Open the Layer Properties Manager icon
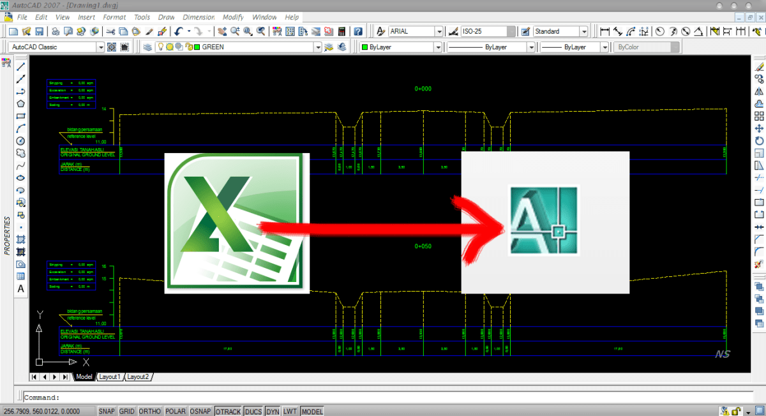This screenshot has height=416, width=766. click(147, 47)
